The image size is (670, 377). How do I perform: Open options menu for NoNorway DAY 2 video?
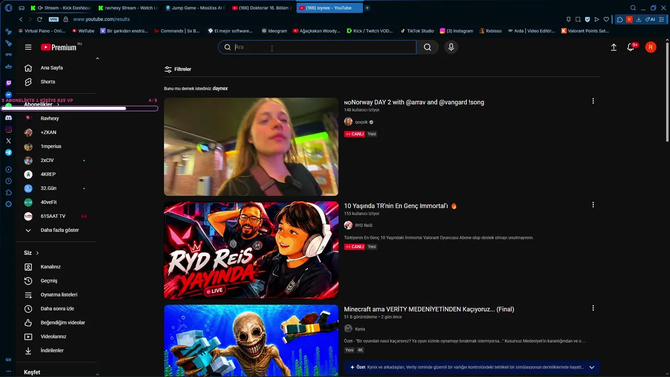[x=593, y=101]
